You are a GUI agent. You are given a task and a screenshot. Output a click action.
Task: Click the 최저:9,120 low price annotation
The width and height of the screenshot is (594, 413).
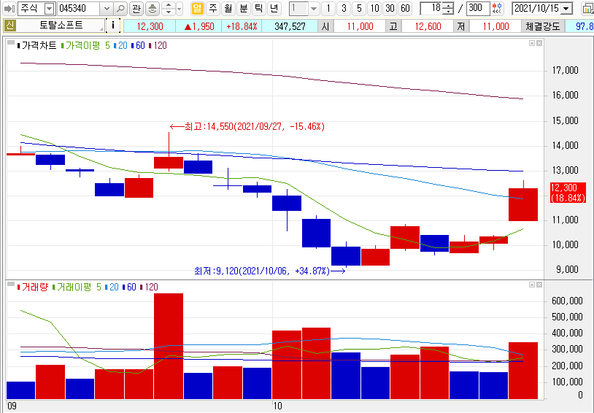coord(269,271)
